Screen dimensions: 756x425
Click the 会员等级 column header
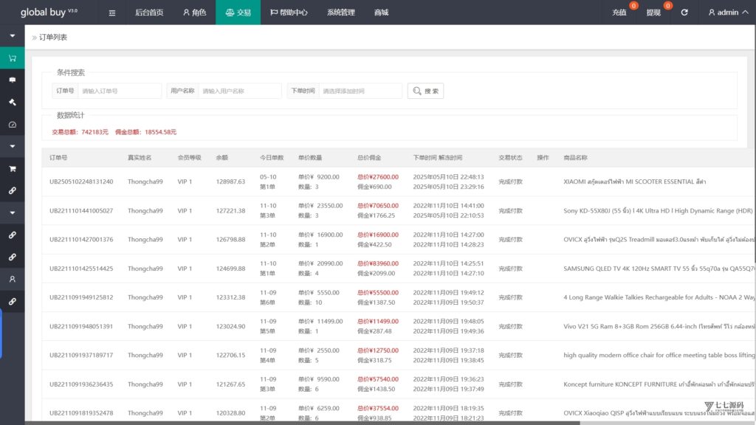(x=189, y=158)
